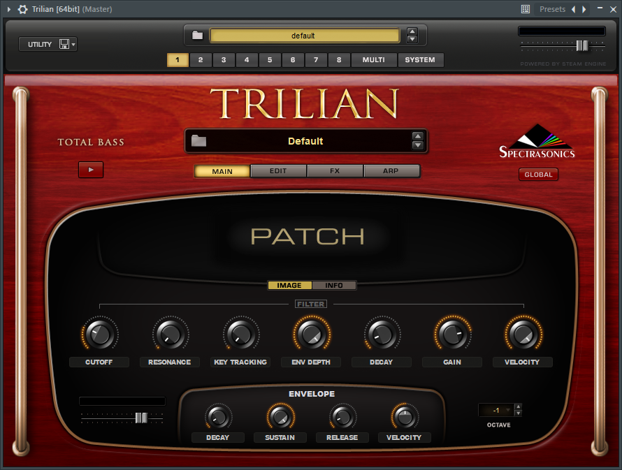Show the patch INFO view
Image resolution: width=622 pixels, height=470 pixels.
(334, 286)
